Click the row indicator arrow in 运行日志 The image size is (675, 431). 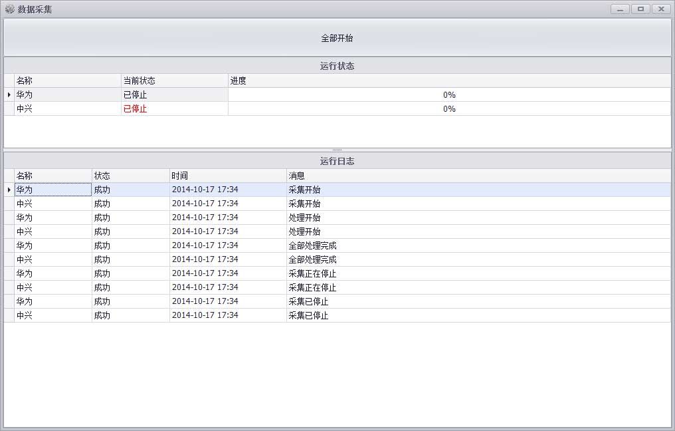(9, 190)
